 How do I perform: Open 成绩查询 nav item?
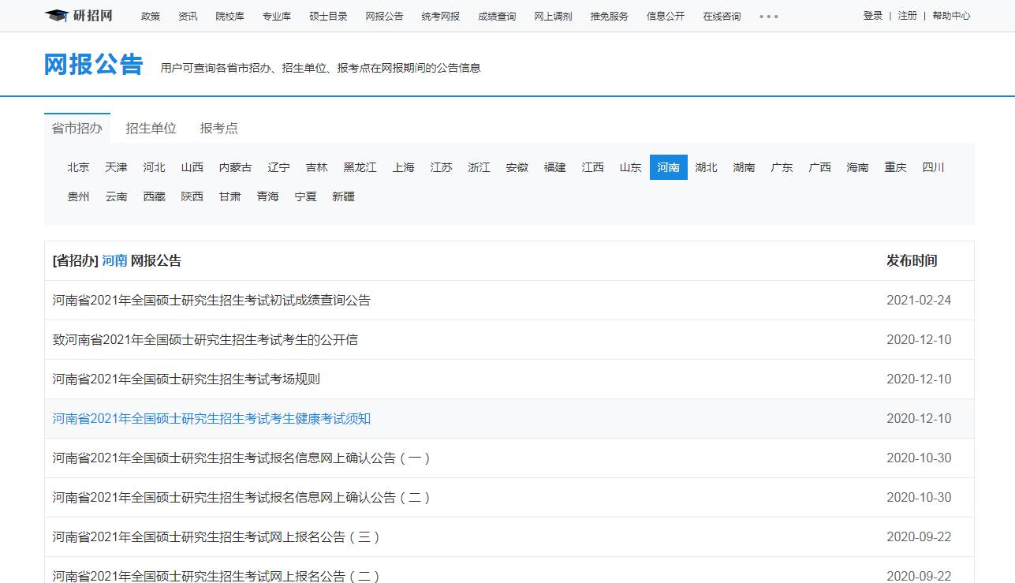[x=497, y=16]
